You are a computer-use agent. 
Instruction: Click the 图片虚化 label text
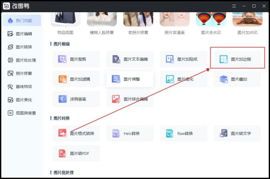tap(185, 80)
